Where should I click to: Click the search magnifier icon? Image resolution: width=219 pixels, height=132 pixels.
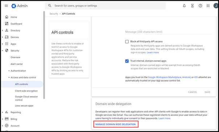coord(50,5)
